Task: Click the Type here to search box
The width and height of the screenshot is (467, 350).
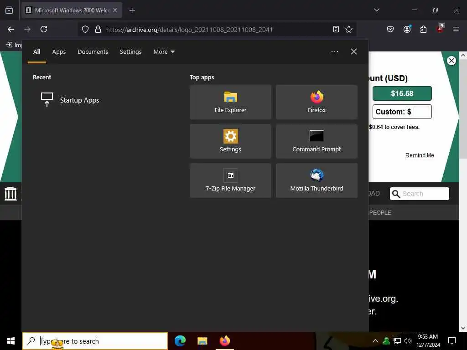Action: click(95, 341)
